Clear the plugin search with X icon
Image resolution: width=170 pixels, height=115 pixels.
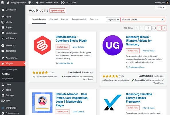click(162, 20)
